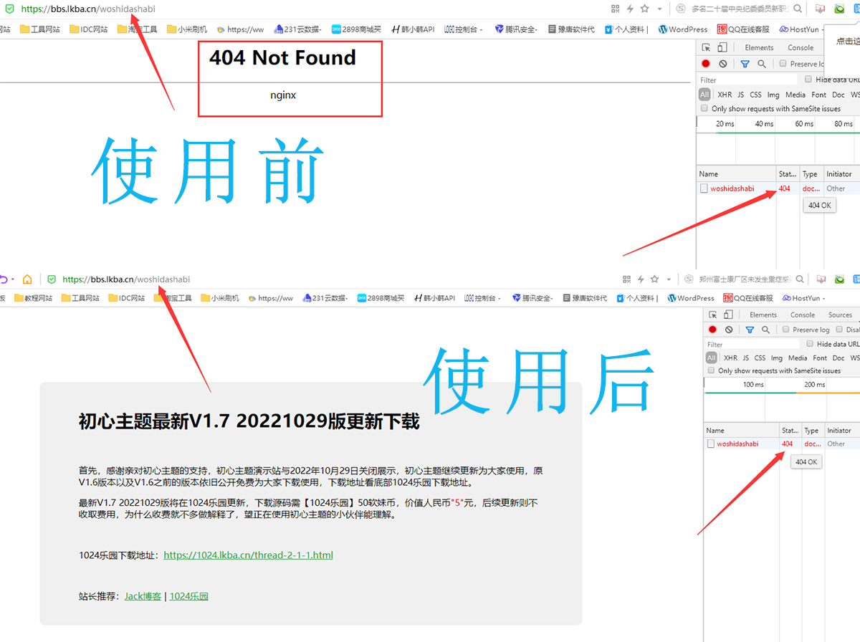
Task: Click the green security shield in the 使用前 address bar
Action: point(8,9)
